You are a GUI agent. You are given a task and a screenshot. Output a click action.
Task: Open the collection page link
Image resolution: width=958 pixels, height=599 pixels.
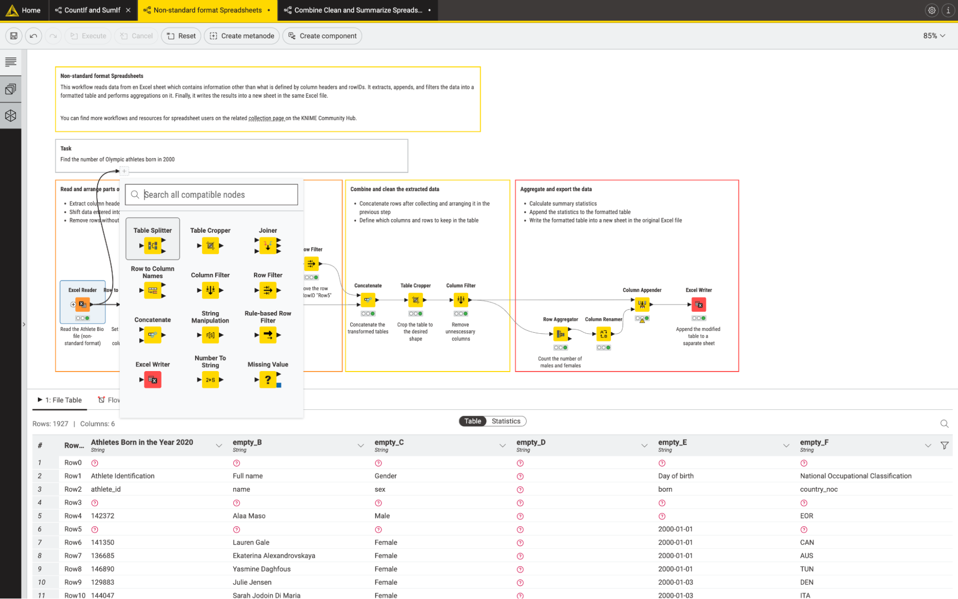pos(266,118)
